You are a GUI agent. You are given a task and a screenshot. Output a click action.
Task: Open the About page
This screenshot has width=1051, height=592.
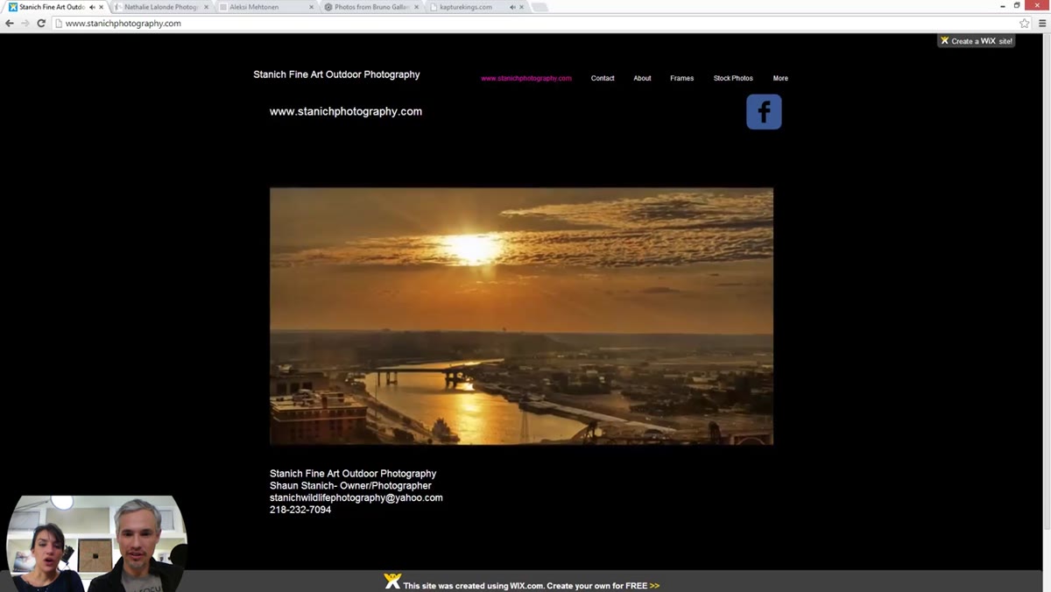click(642, 78)
